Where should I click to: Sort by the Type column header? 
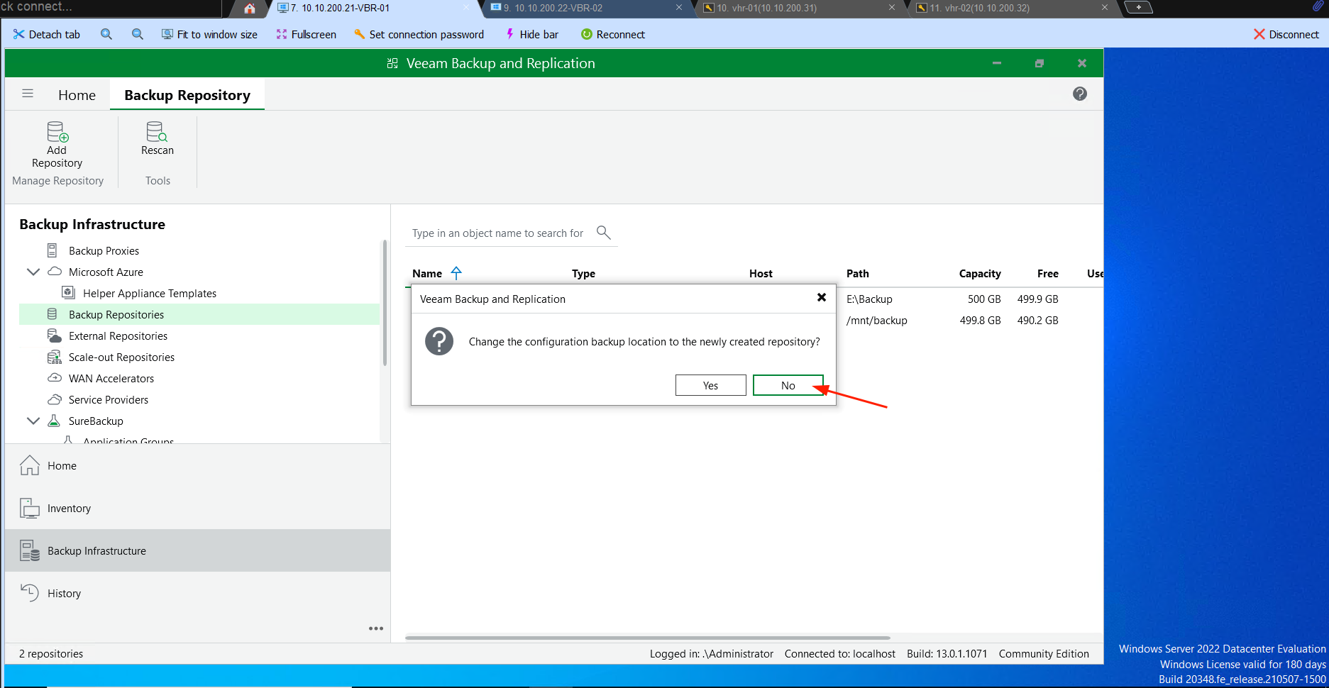pyautogui.click(x=583, y=273)
